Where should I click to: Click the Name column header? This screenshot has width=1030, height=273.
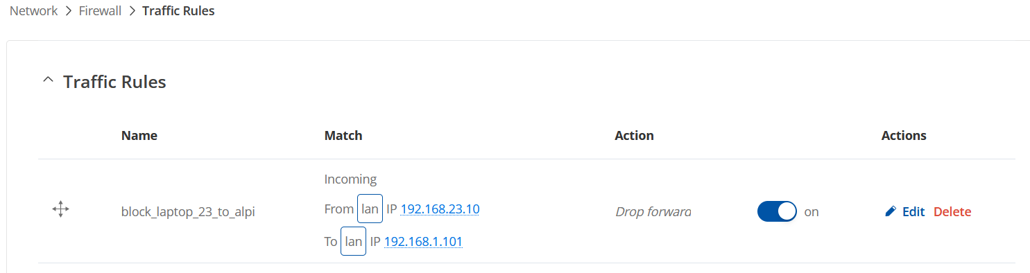click(139, 135)
